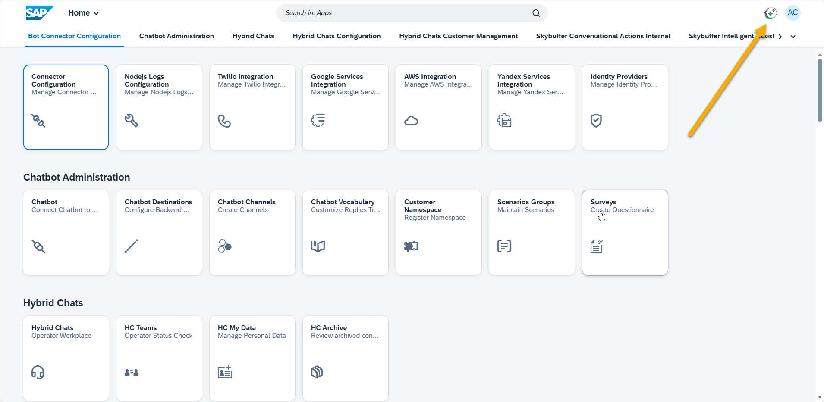This screenshot has height=402, width=824.
Task: Switch to the Chatbot Administration tab
Action: click(176, 36)
